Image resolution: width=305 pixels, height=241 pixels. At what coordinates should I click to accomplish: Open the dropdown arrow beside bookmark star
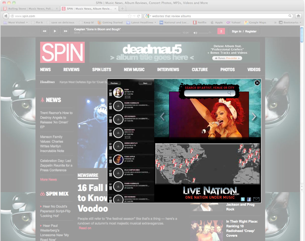tap(134, 16)
